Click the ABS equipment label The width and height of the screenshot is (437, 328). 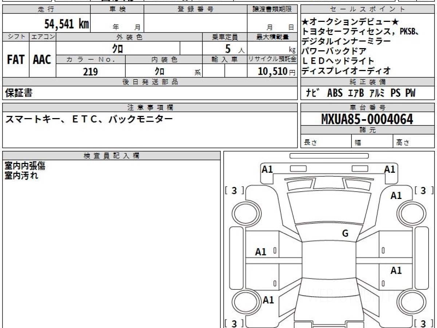click(335, 93)
